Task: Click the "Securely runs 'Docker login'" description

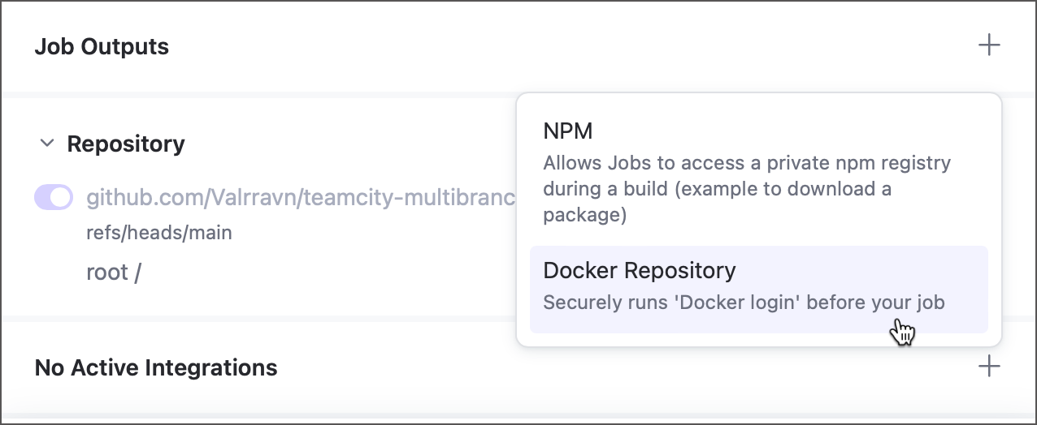Action: (744, 303)
